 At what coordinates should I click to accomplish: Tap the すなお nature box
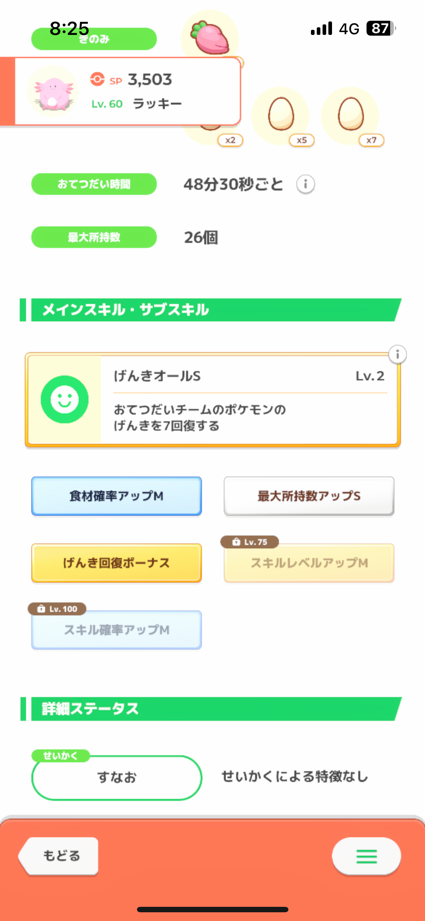(x=117, y=777)
